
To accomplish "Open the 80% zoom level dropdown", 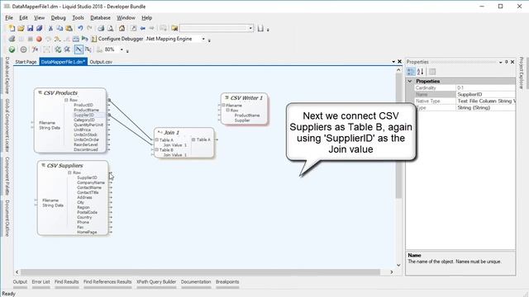I will [122, 49].
